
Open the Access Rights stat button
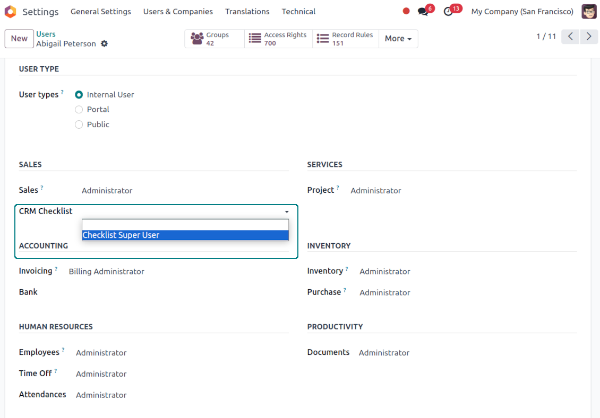pos(279,39)
